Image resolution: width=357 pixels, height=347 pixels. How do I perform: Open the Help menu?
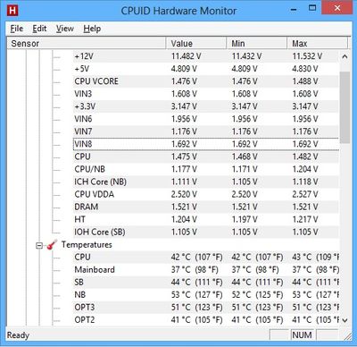[92, 29]
